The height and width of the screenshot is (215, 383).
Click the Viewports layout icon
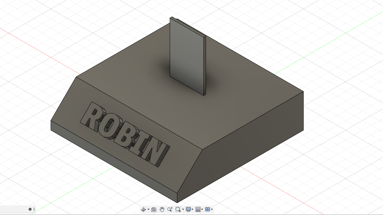(x=208, y=209)
